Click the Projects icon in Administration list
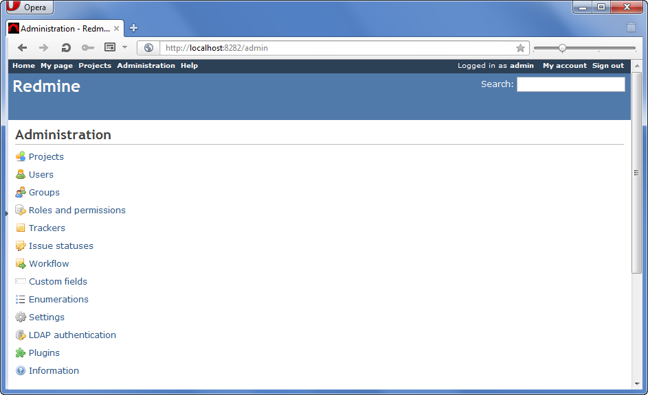 coord(20,156)
